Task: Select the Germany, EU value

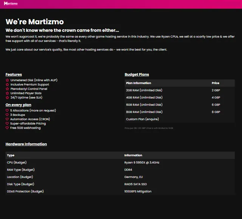Action: 133,177
